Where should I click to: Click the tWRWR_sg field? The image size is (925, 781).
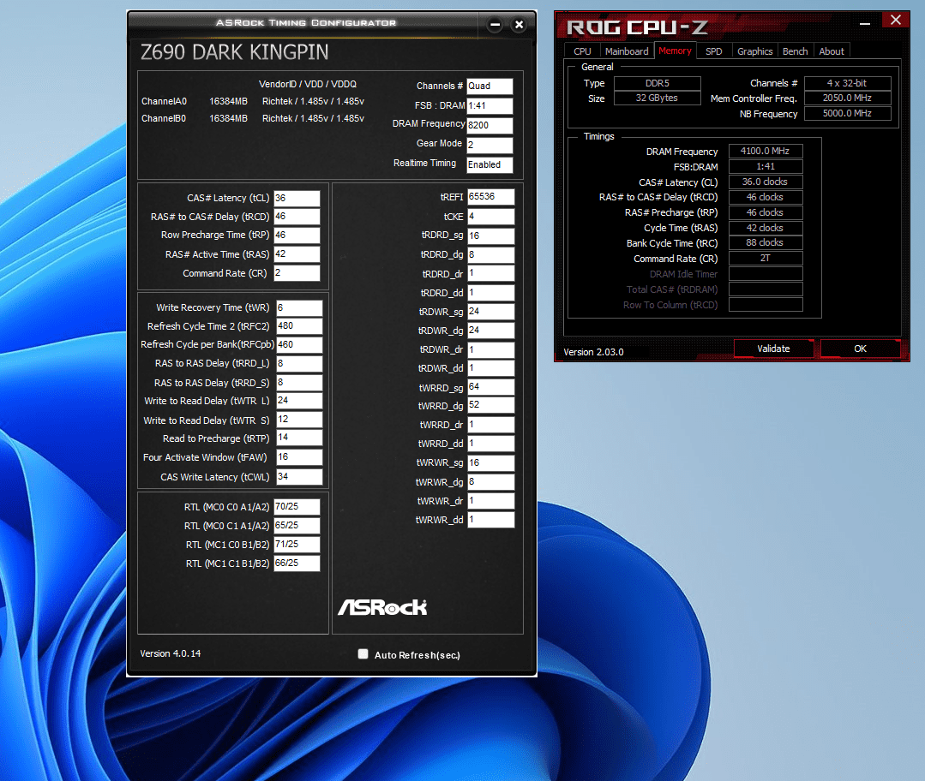click(x=491, y=462)
